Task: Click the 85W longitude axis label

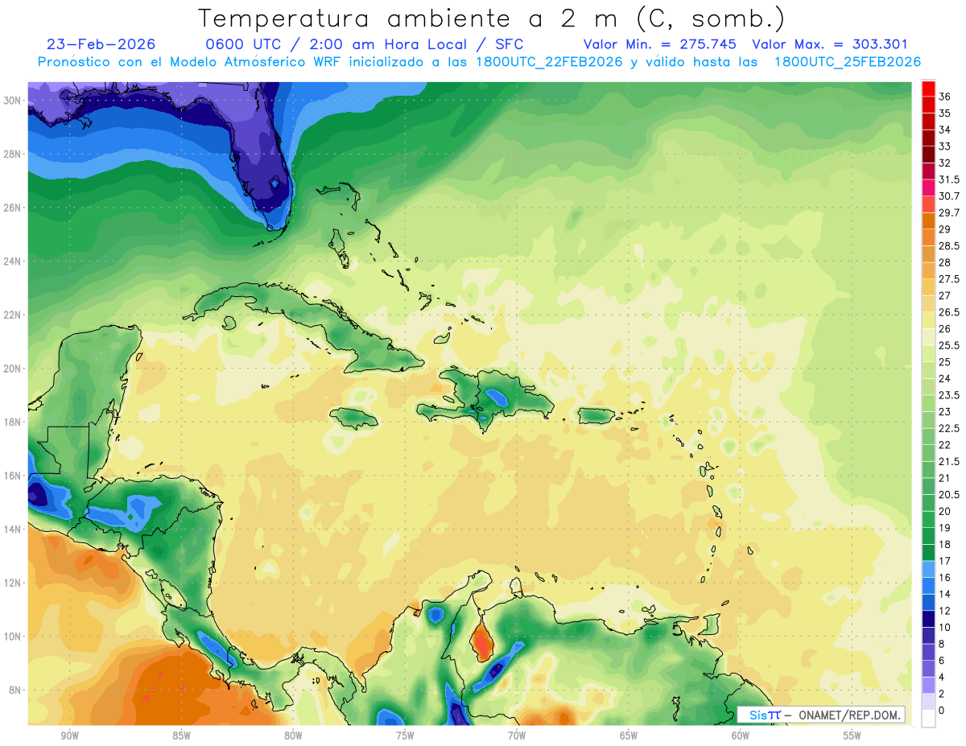Action: (181, 736)
